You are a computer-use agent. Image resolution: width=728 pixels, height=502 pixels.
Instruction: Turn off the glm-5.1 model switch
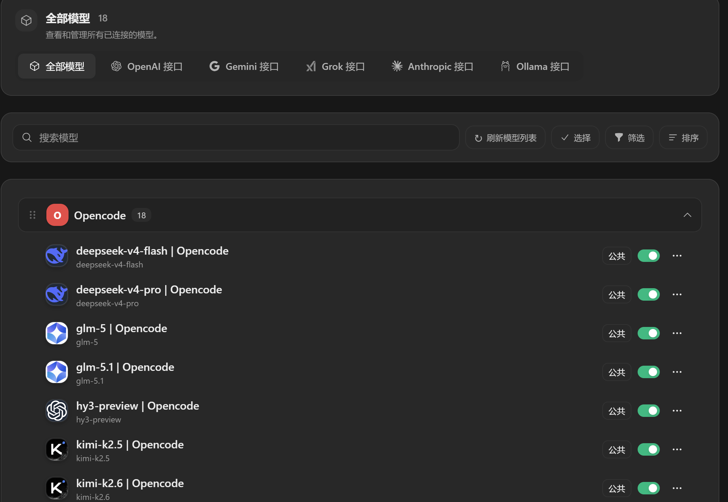(649, 372)
